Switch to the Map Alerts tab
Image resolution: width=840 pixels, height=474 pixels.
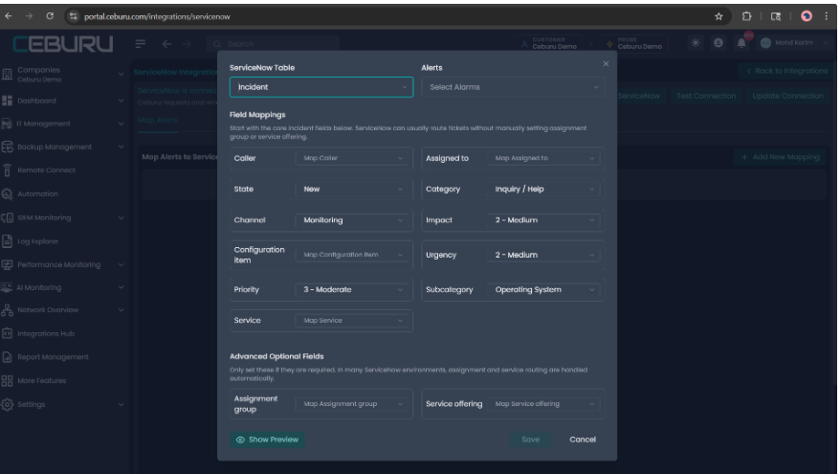click(158, 120)
